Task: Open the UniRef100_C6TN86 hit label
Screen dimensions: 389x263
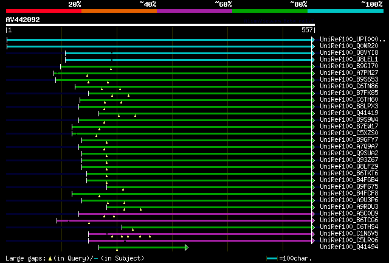Action: click(349, 86)
